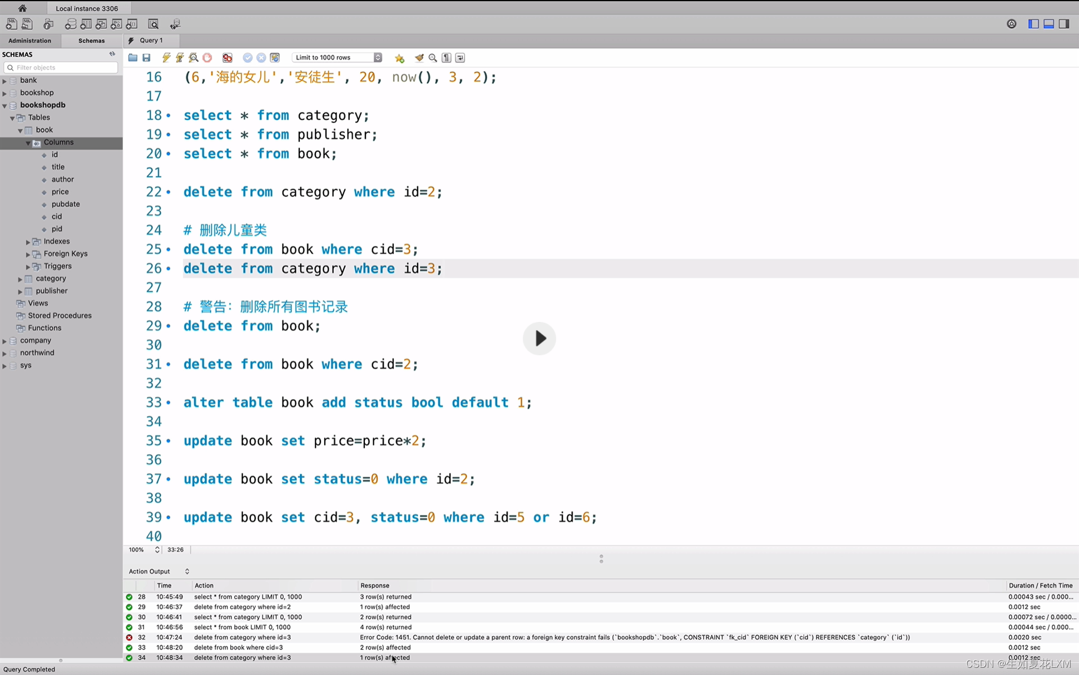Select the northwind schema in the tree
The image size is (1079, 675).
pos(37,353)
